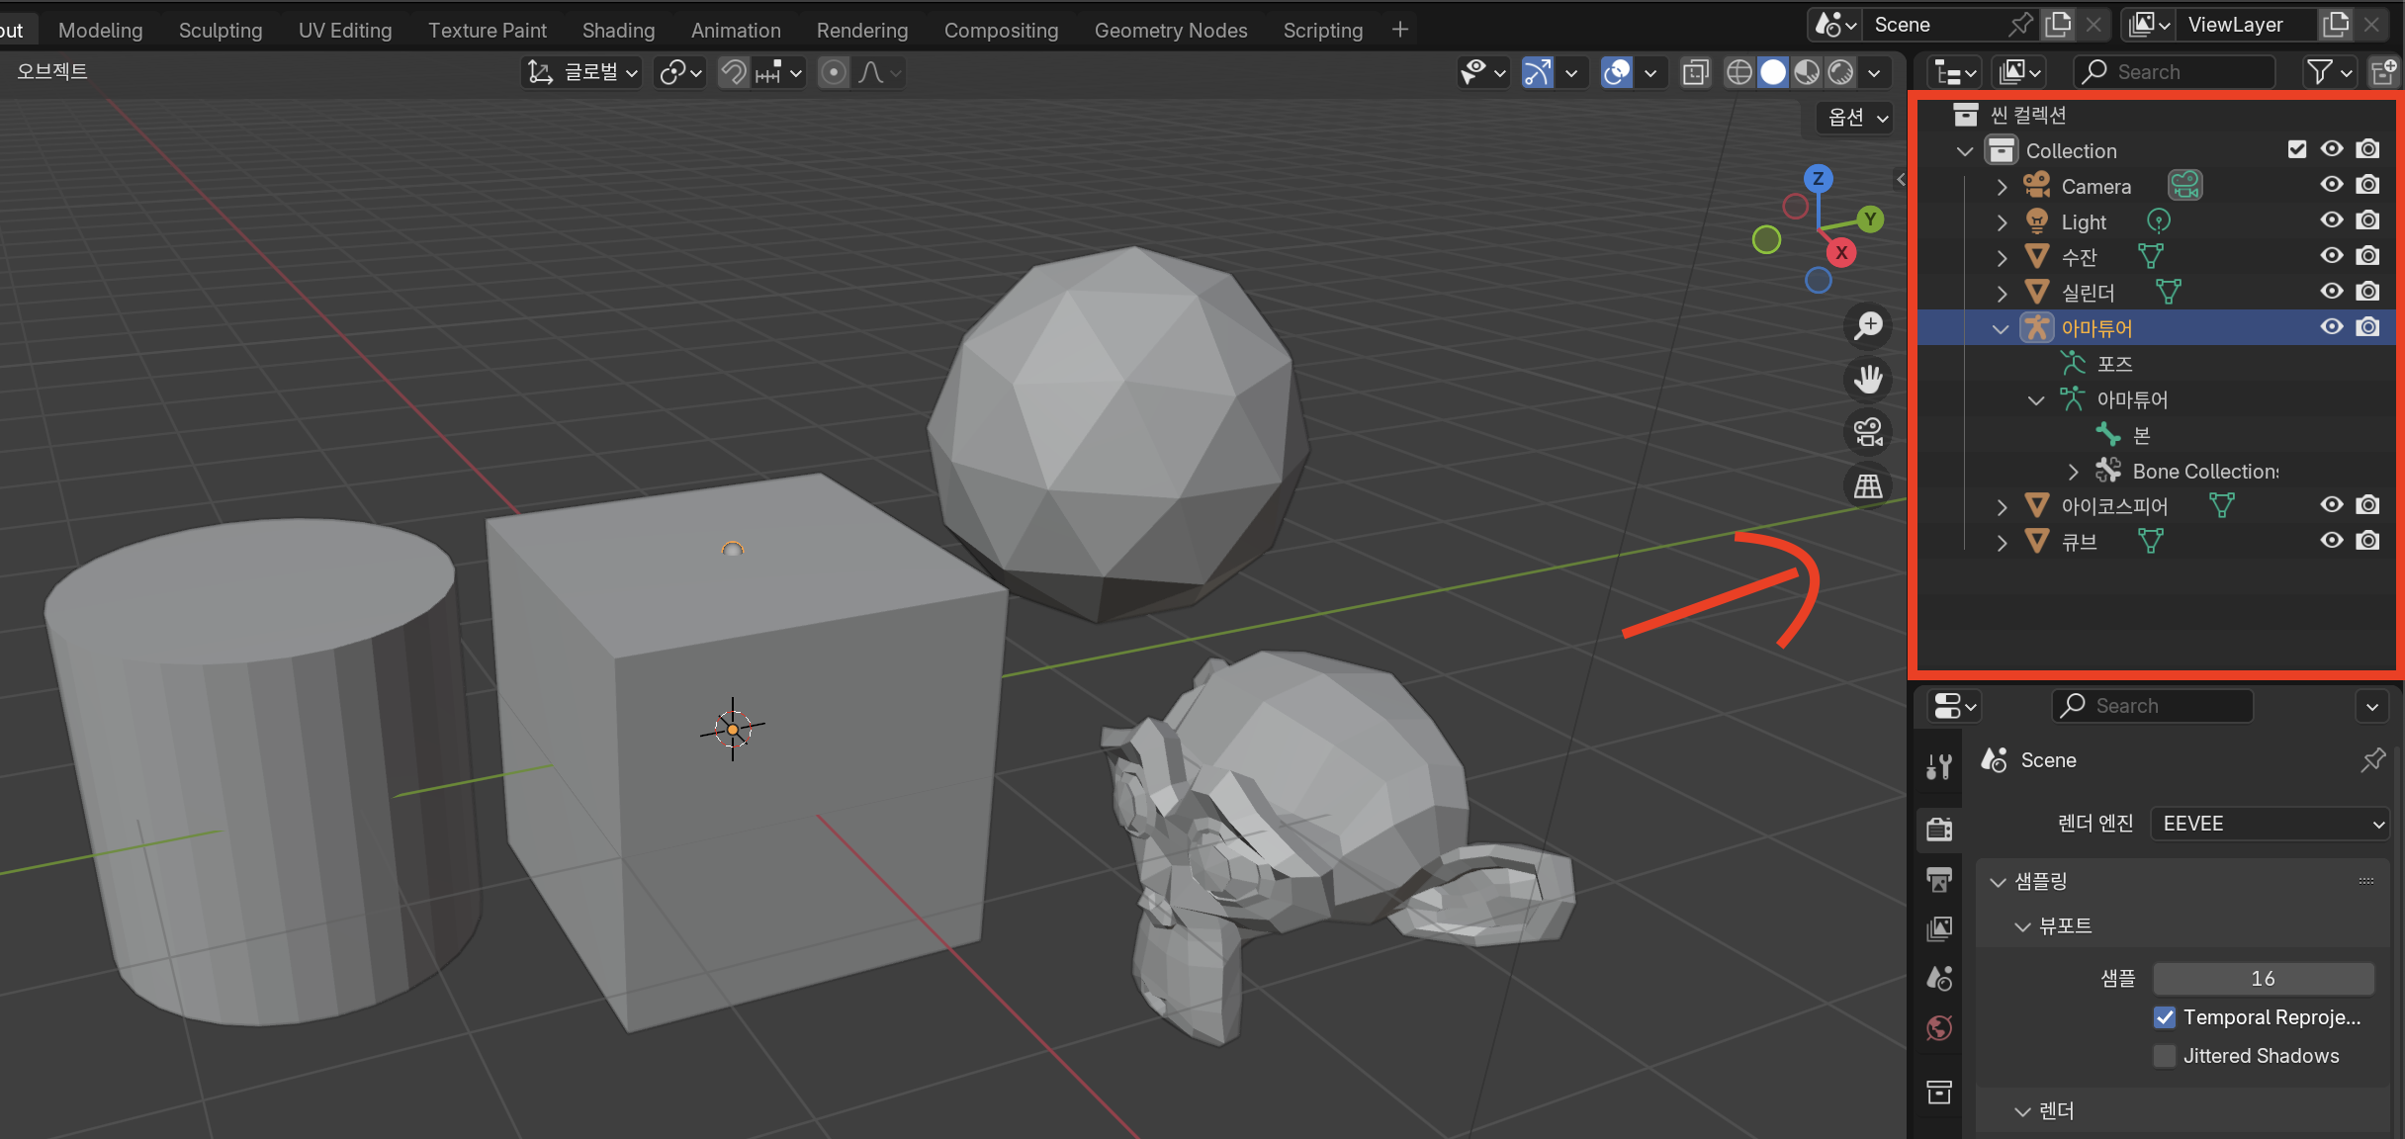Screen dimensions: 2405x1139
Task: Click the 옵션 options button
Action: (1856, 117)
